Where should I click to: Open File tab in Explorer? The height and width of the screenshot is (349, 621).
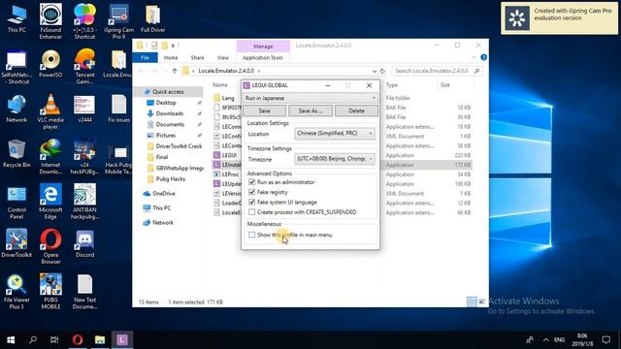(x=145, y=57)
